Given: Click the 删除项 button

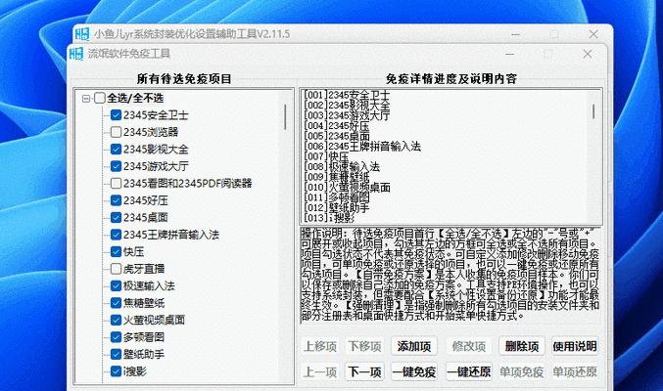Looking at the screenshot, I should click(522, 346).
